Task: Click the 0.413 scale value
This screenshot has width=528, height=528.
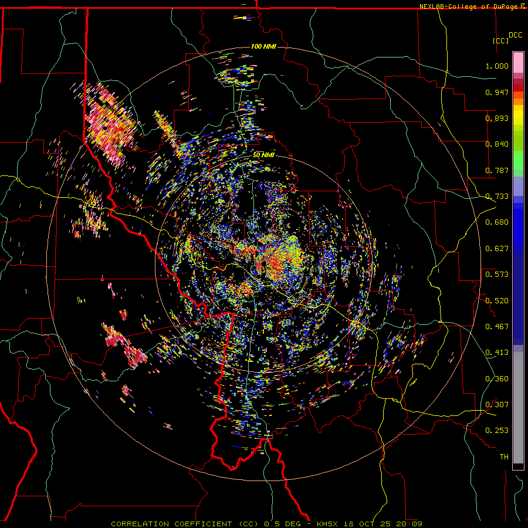Action: [497, 353]
